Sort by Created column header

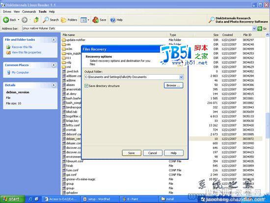230,35
